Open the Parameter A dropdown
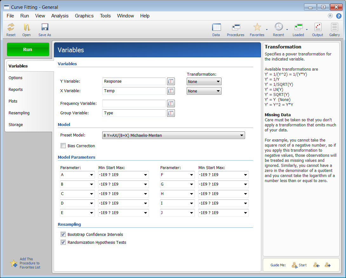346x278 pixels. coord(77,175)
